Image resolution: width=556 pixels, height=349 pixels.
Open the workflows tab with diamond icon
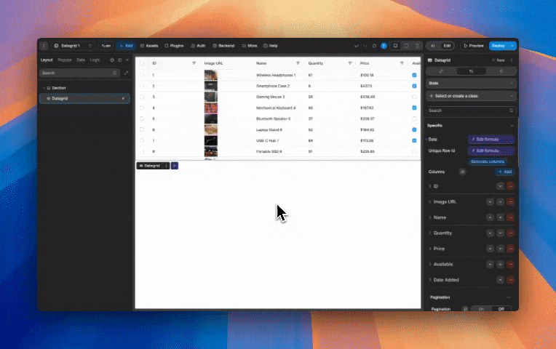[501, 71]
